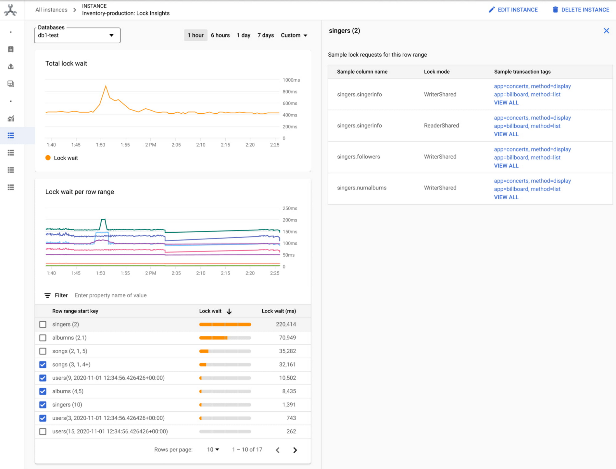Click the Lock Insights navigation icon
This screenshot has height=469, width=616.
(11, 136)
